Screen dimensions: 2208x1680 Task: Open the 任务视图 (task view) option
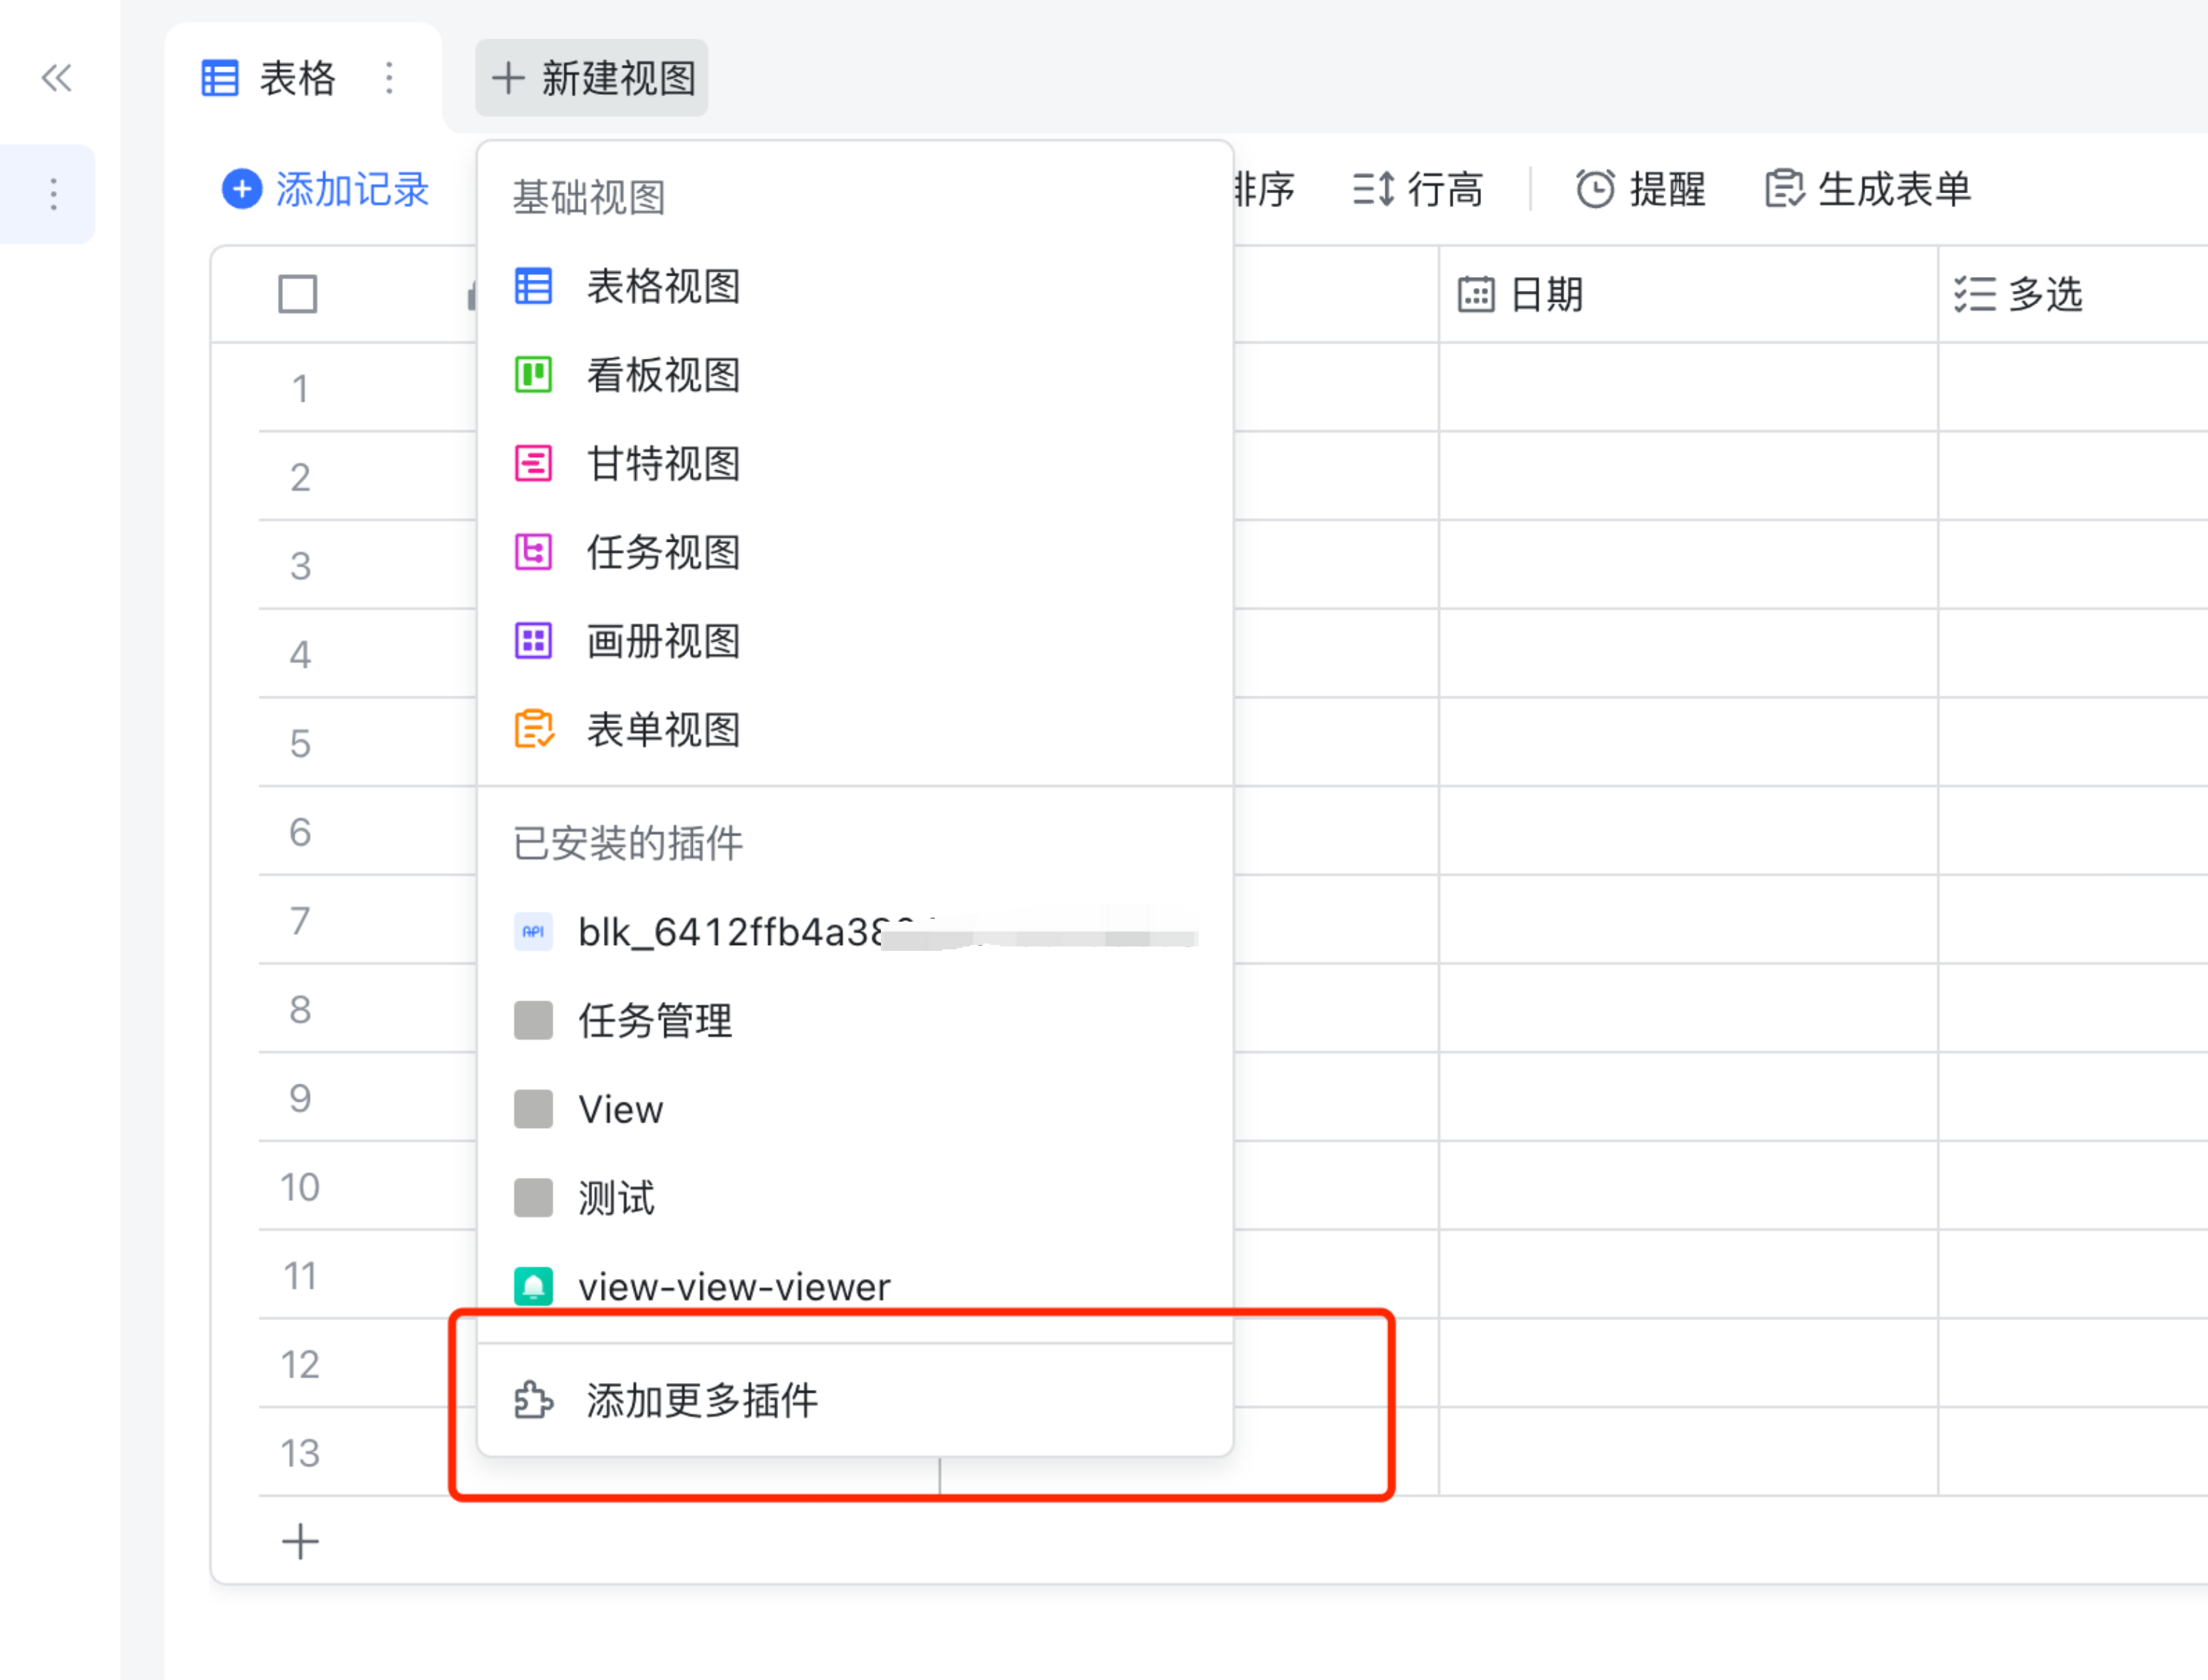(663, 553)
